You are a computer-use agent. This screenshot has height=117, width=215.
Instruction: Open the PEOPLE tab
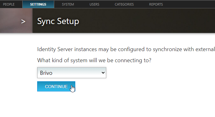(x=9, y=4)
